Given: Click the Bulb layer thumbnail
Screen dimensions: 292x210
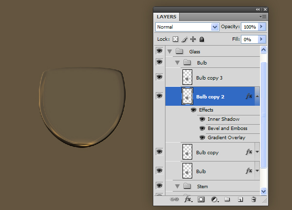Looking at the screenshot, I should point(187,171).
